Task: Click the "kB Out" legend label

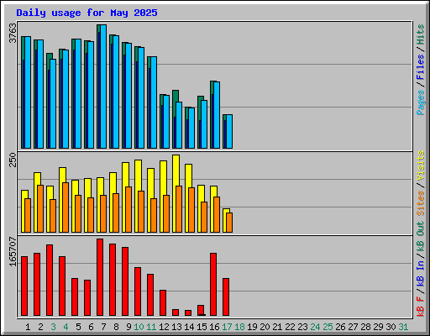Action: (420, 239)
